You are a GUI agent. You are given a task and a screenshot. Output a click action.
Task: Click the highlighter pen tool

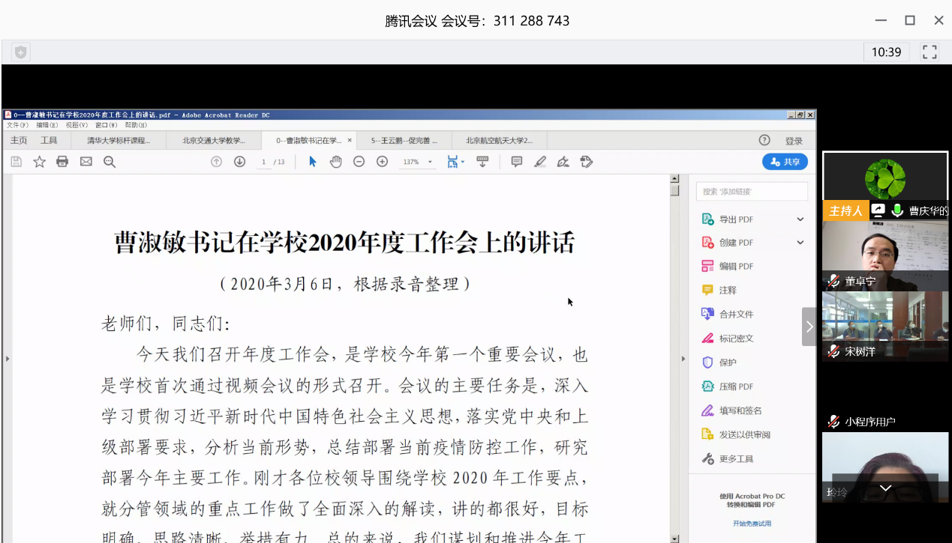539,162
